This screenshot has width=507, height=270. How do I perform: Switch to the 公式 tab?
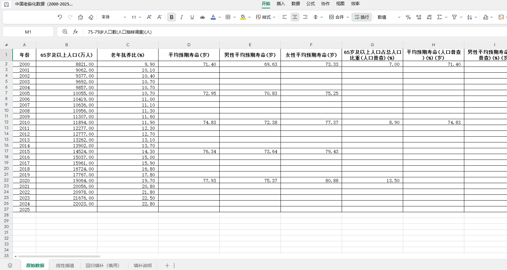click(x=311, y=4)
